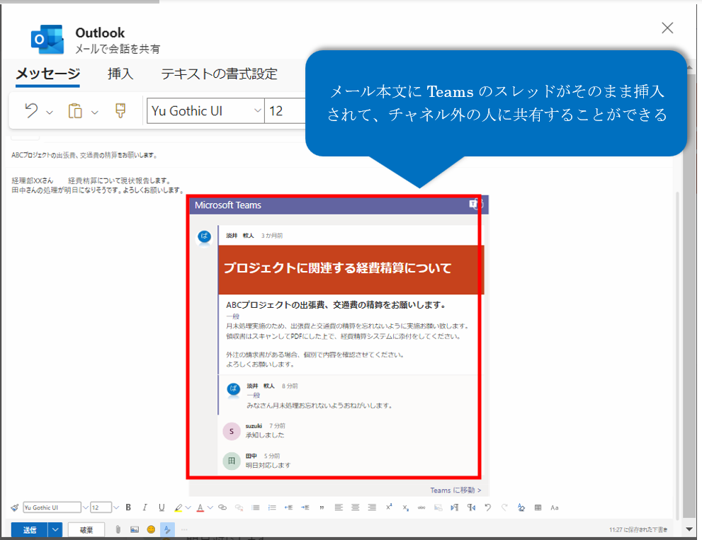Click the suzuki avatar in thread
The height and width of the screenshot is (540, 702).
click(x=232, y=431)
